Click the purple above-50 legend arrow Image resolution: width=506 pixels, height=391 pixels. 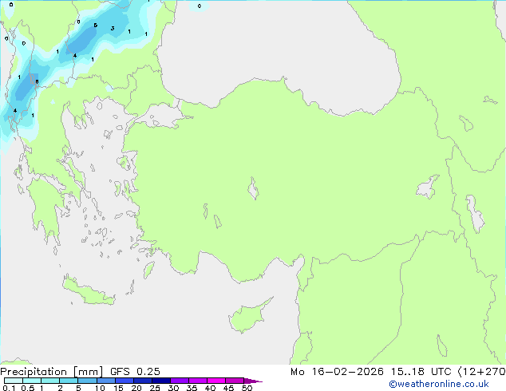(252, 381)
